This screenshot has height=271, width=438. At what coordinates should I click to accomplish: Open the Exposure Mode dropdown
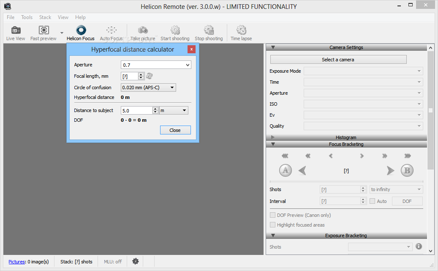(x=363, y=71)
